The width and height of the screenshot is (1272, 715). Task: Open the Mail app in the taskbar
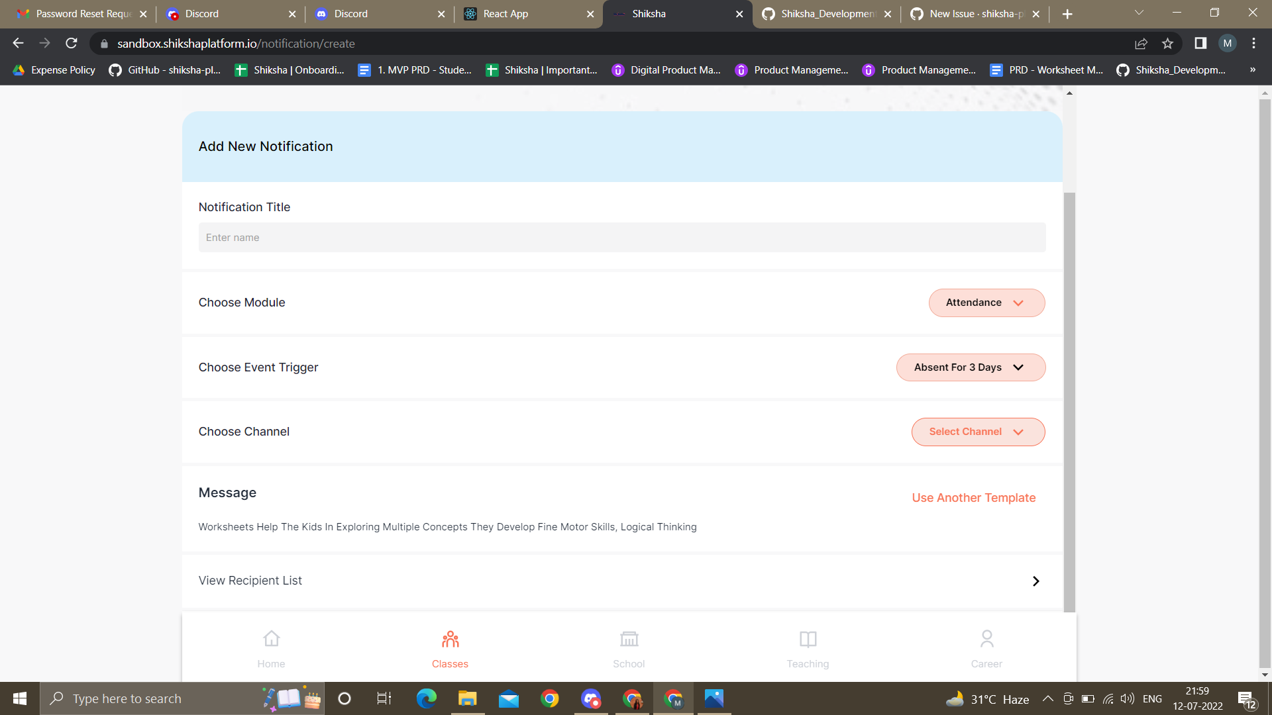click(508, 698)
